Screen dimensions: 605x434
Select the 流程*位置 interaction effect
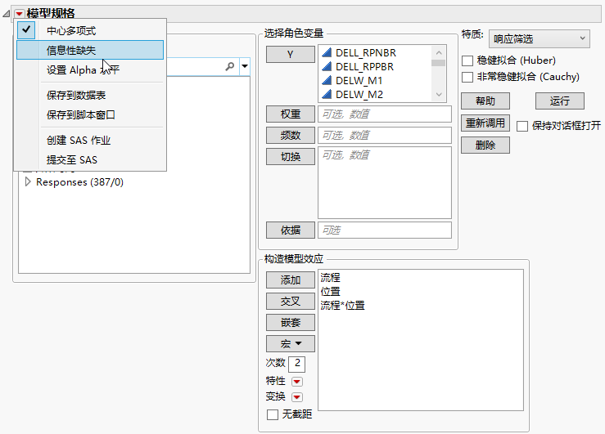pos(343,306)
